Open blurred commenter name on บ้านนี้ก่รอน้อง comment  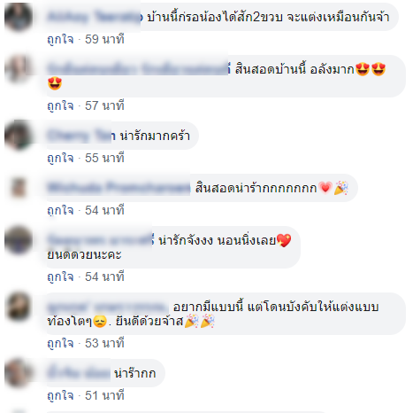click(95, 17)
